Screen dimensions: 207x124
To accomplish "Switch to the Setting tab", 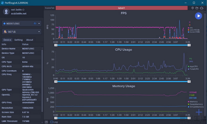I will point(18,40).
